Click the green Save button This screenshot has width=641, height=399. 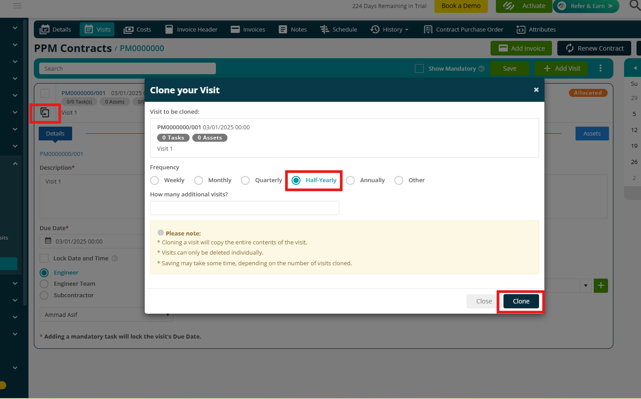click(510, 68)
